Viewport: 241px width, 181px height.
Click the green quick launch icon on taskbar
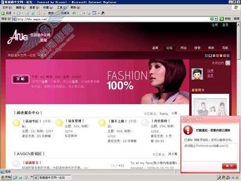(x=21, y=178)
